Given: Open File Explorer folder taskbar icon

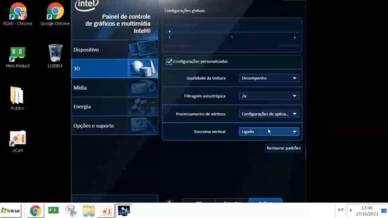Looking at the screenshot, I should click(89, 211).
